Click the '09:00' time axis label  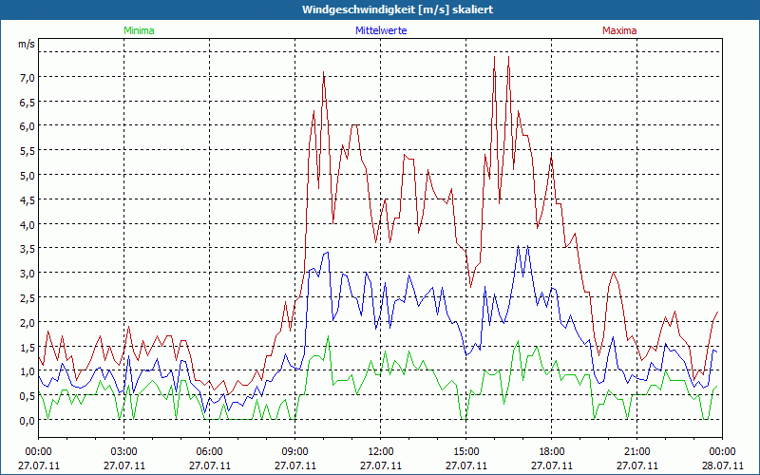click(294, 452)
